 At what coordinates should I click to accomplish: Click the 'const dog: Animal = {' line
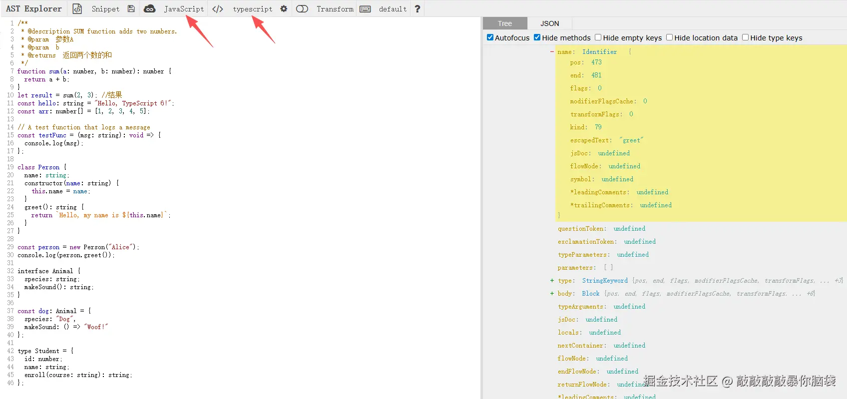[54, 311]
